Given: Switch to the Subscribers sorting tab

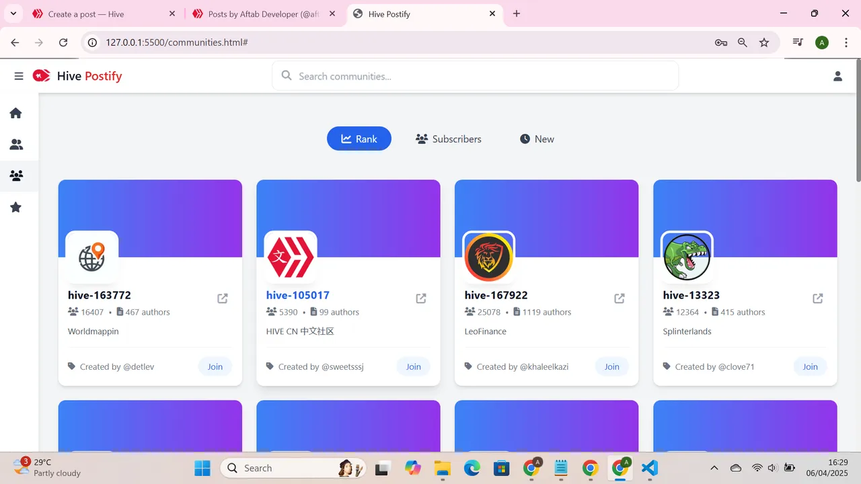Looking at the screenshot, I should (449, 138).
